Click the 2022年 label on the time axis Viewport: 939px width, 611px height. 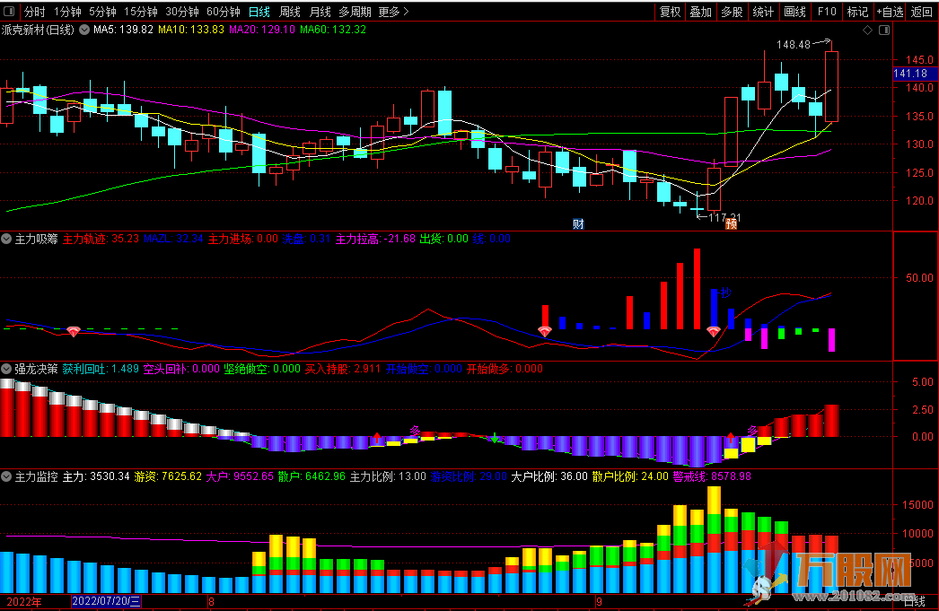click(24, 602)
